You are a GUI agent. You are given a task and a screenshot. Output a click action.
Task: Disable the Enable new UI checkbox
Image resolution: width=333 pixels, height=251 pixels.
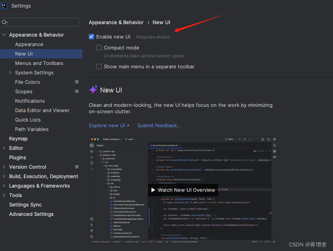(x=91, y=37)
